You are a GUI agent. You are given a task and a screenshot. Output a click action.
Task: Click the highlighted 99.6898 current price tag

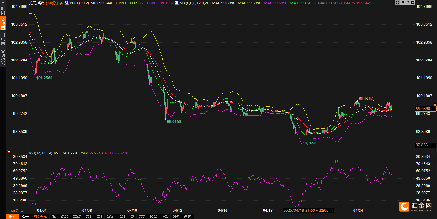coord(426,109)
